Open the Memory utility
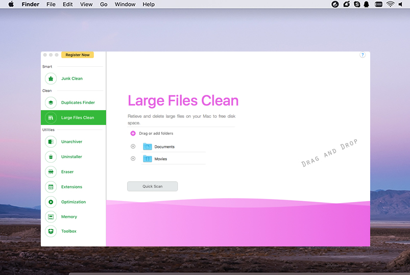Viewport: 410px width, 275px height. (x=69, y=217)
